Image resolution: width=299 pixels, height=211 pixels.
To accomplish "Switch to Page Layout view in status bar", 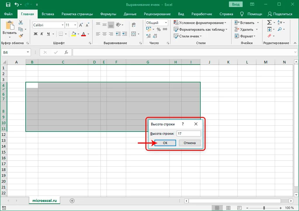I will point(228,208).
